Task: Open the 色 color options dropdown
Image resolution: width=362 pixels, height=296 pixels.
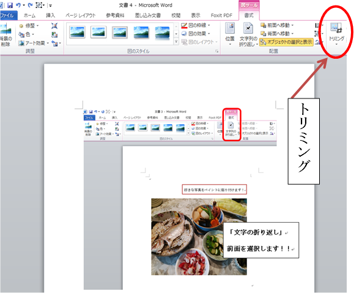Action: [26, 34]
